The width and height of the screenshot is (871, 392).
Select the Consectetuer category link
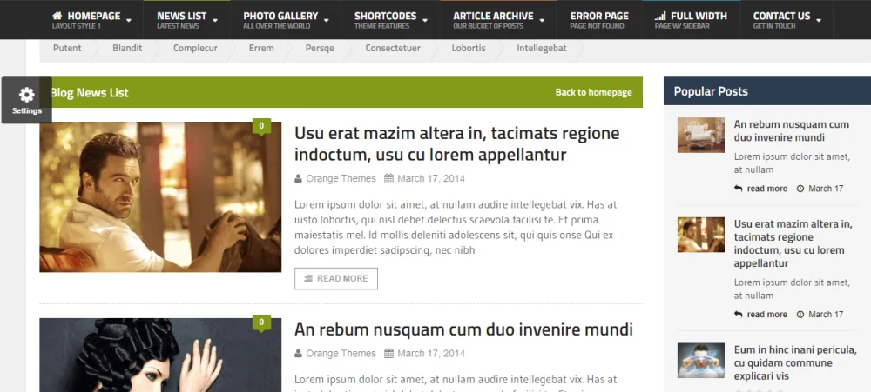[393, 49]
